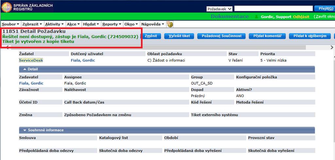The image size is (335, 160).
Task: Click the 'C) Žádost o informaci' text
Action: 166,60
